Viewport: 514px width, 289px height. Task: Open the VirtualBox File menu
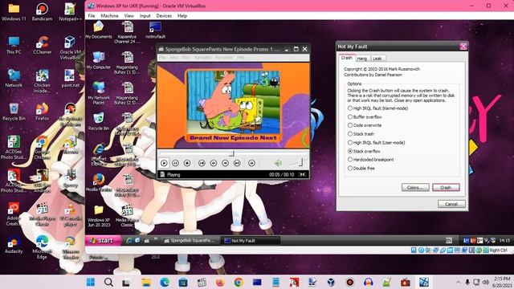92,16
